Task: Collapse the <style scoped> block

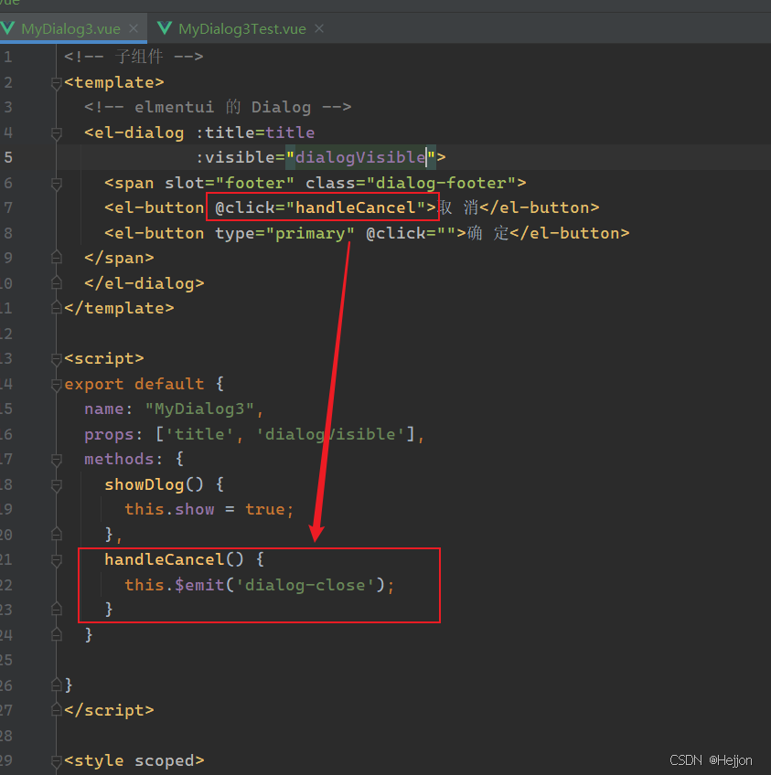Action: pyautogui.click(x=57, y=761)
